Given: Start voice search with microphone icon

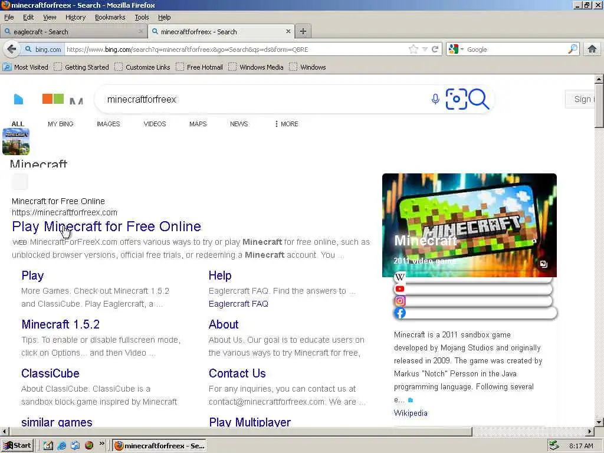Looking at the screenshot, I should point(435,99).
